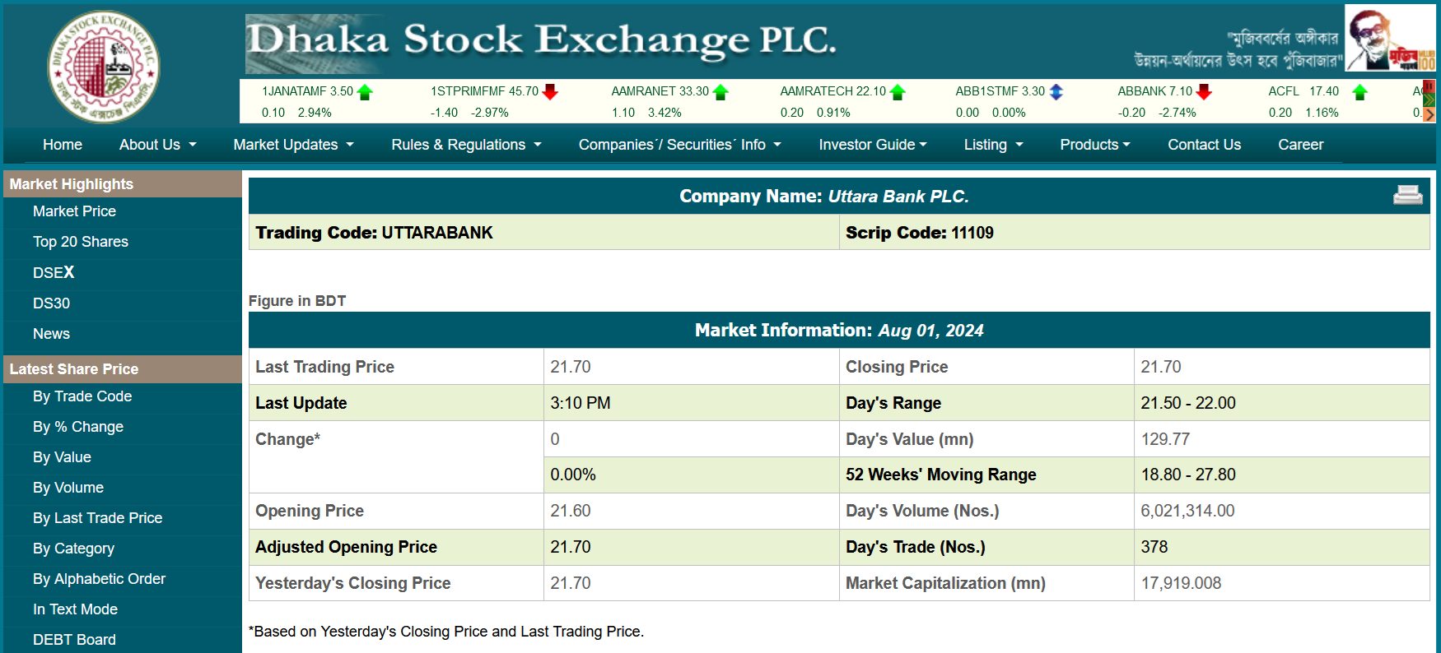Click red down arrow beside 1STPRIMFMF ticker

pyautogui.click(x=550, y=91)
